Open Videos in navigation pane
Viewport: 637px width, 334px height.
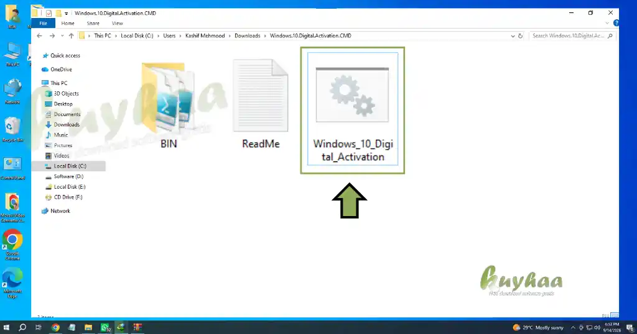point(57,156)
